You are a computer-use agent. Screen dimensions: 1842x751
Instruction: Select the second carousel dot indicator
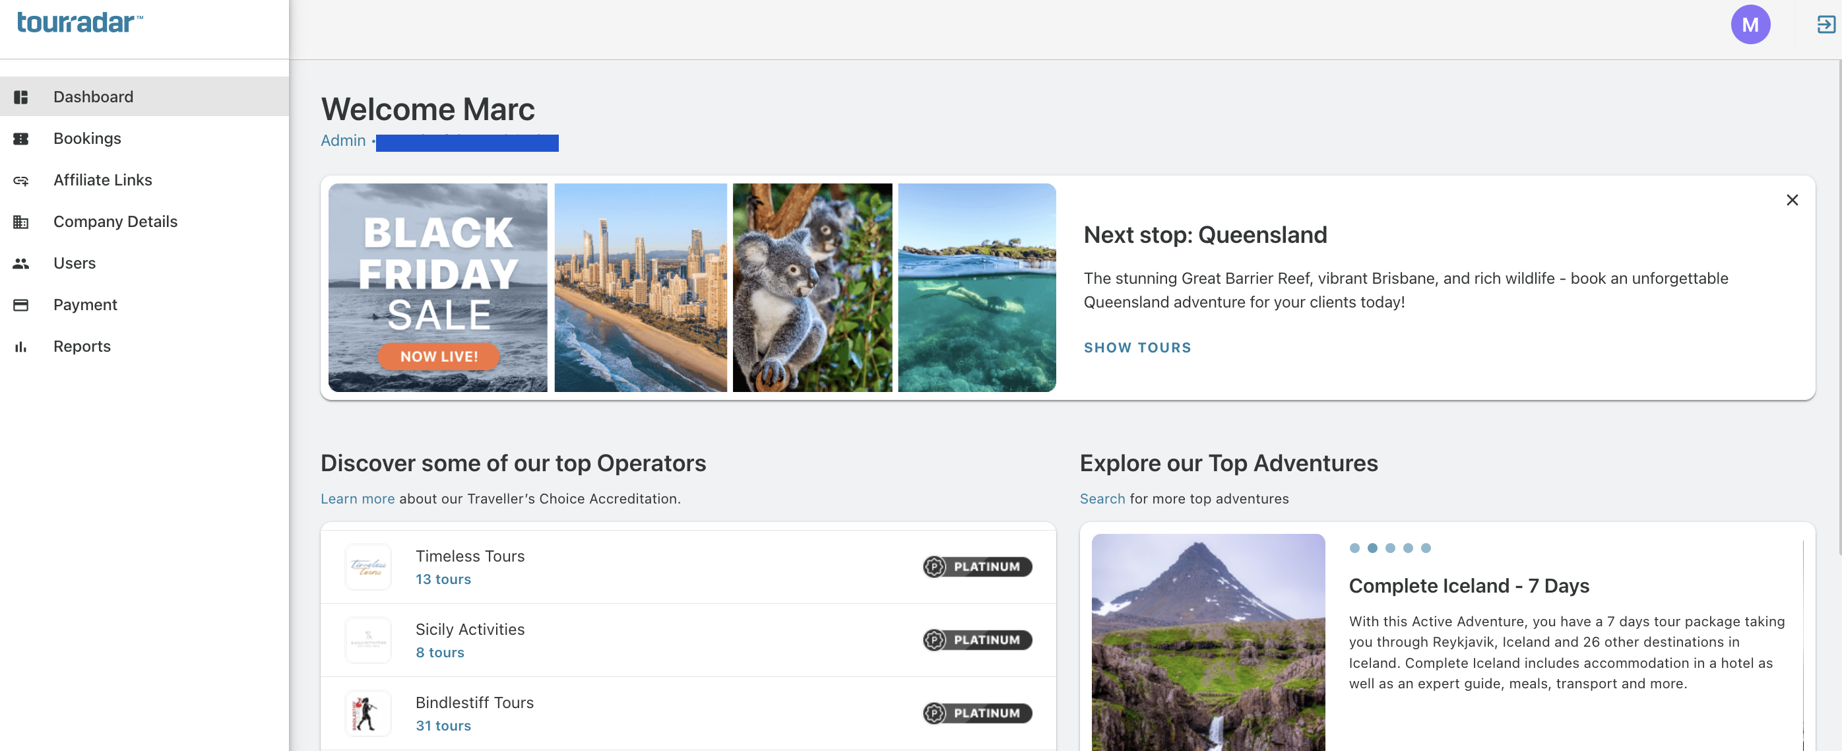[1372, 548]
